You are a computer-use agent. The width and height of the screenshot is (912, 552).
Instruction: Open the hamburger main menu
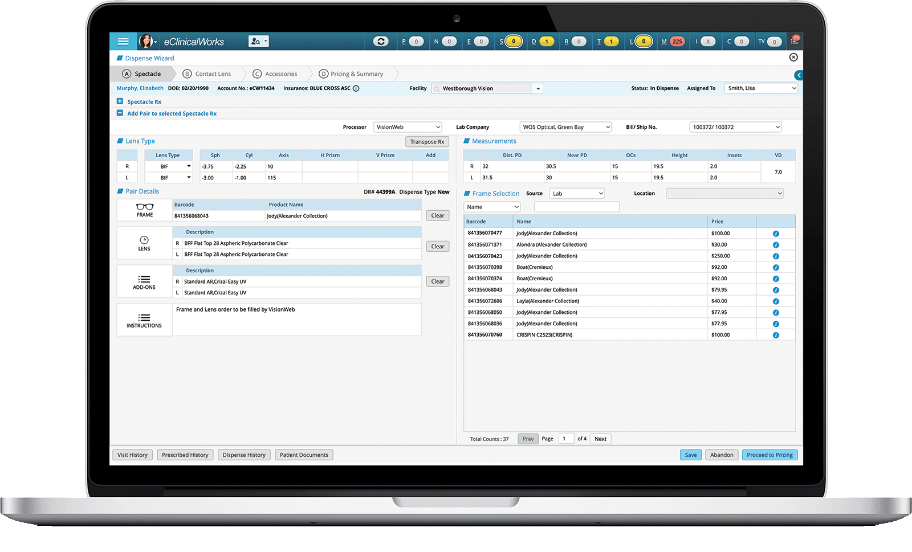tap(123, 42)
